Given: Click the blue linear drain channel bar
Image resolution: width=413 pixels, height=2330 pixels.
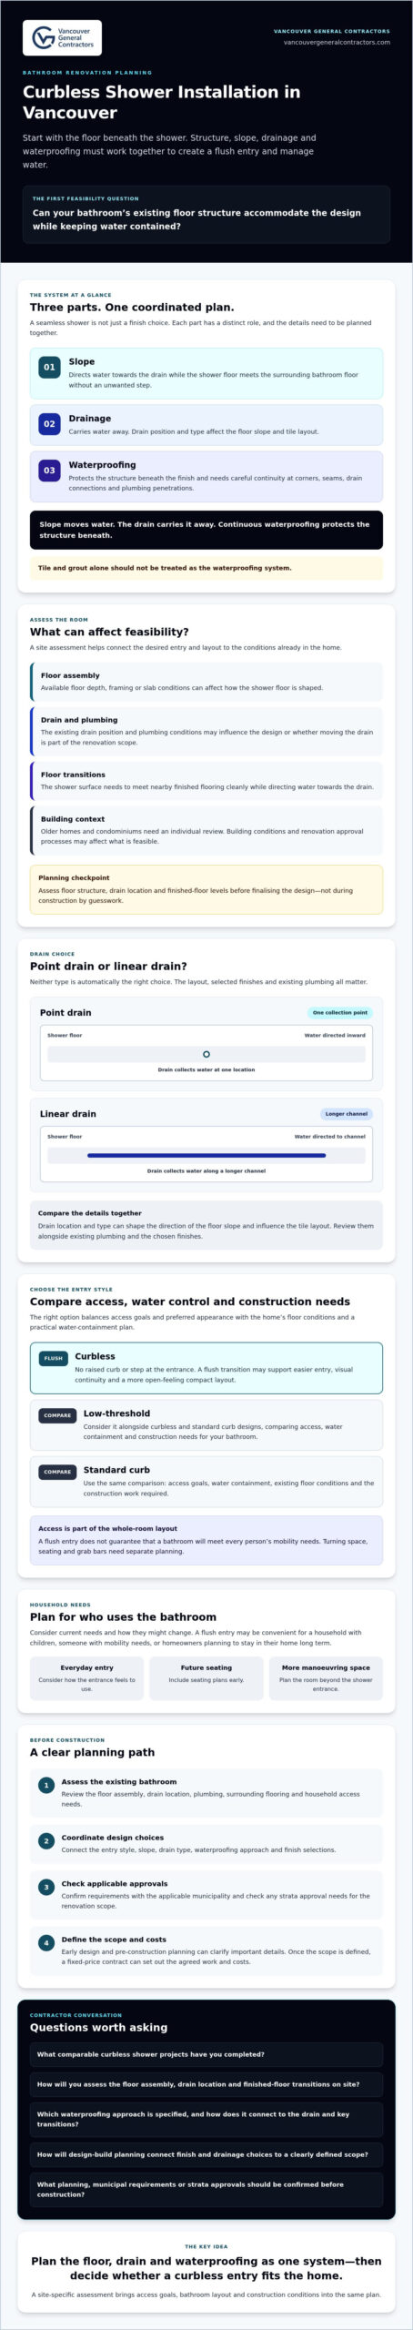Looking at the screenshot, I should coord(206,1155).
